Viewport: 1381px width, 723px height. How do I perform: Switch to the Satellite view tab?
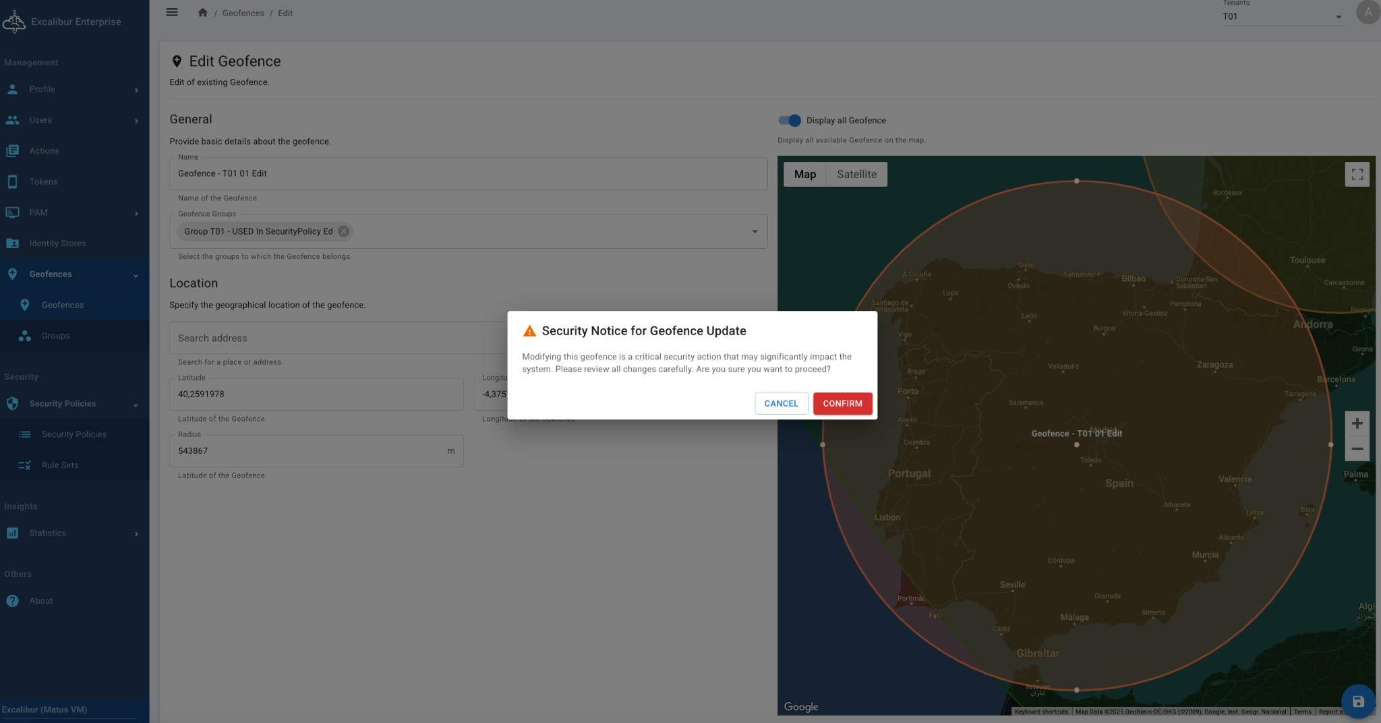coord(856,174)
